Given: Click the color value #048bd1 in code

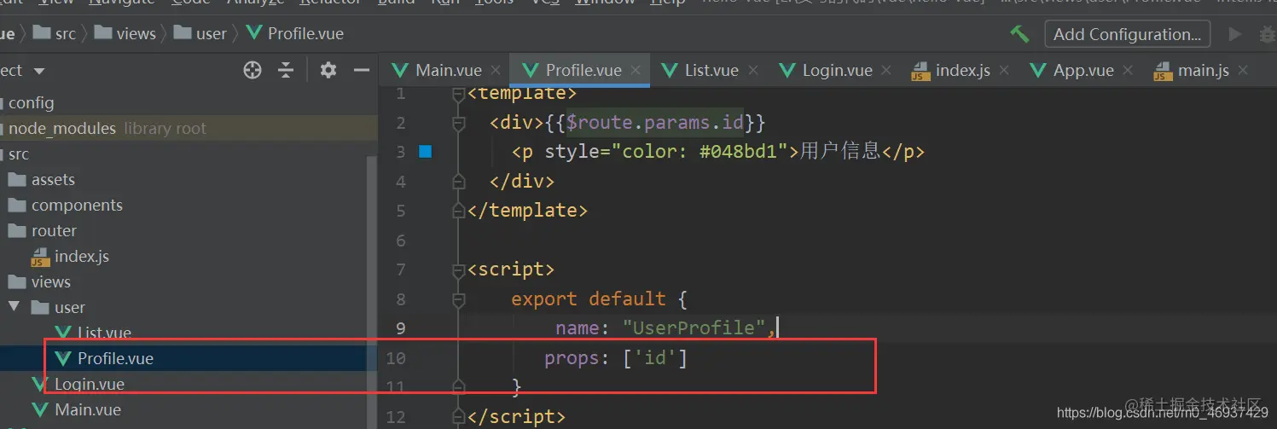Looking at the screenshot, I should pyautogui.click(x=743, y=152).
